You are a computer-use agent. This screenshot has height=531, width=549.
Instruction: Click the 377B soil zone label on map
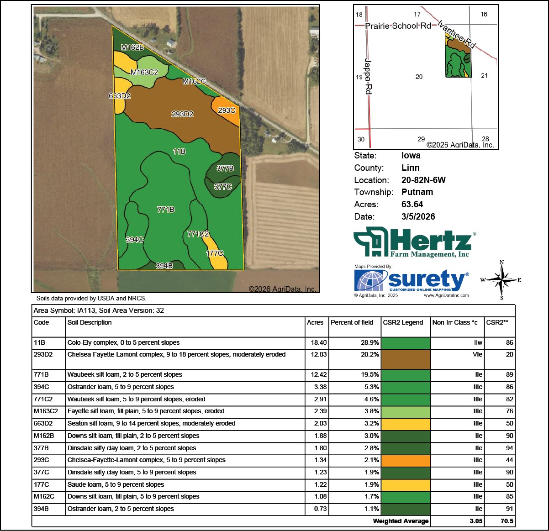225,168
